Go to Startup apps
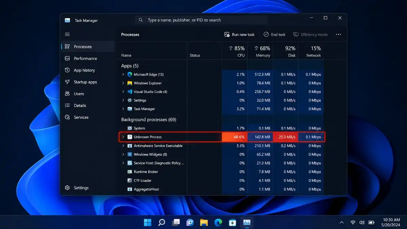The width and height of the screenshot is (407, 229). pos(89,82)
